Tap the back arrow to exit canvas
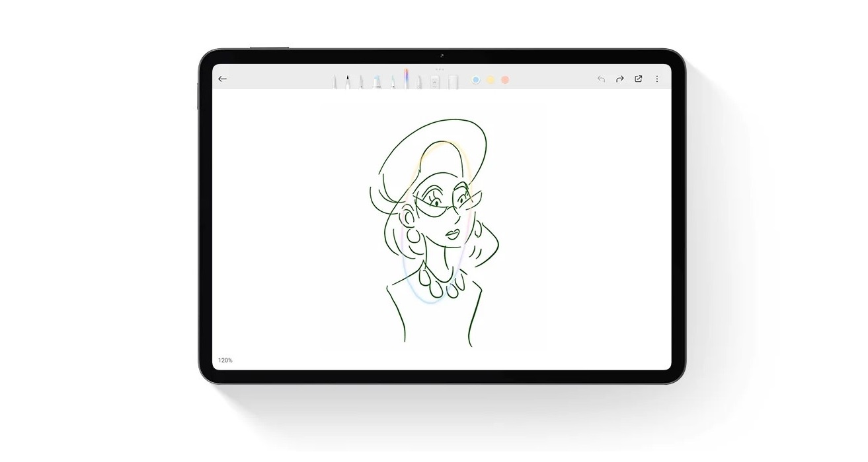Viewport: 868px width, 462px height. (x=222, y=79)
